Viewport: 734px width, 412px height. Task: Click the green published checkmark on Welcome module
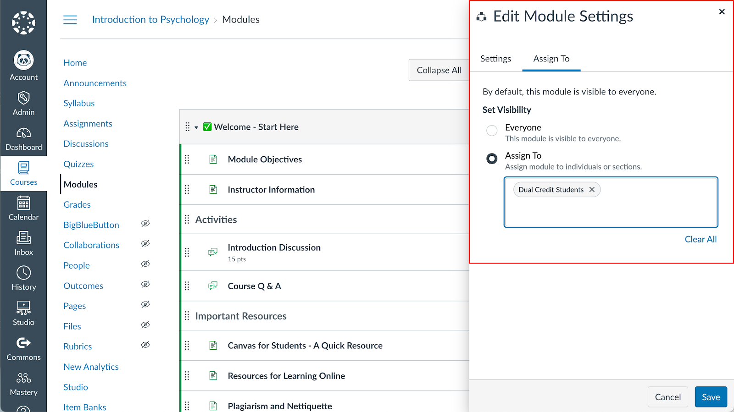pos(207,127)
